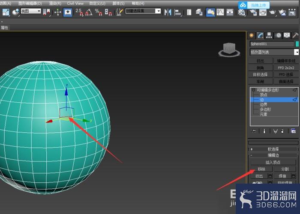Open the 帮助(H) menu
This screenshot has width=300, height=214.
click(x=138, y=3)
